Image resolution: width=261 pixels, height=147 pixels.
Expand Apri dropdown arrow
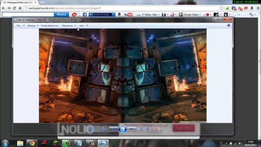(87, 25)
